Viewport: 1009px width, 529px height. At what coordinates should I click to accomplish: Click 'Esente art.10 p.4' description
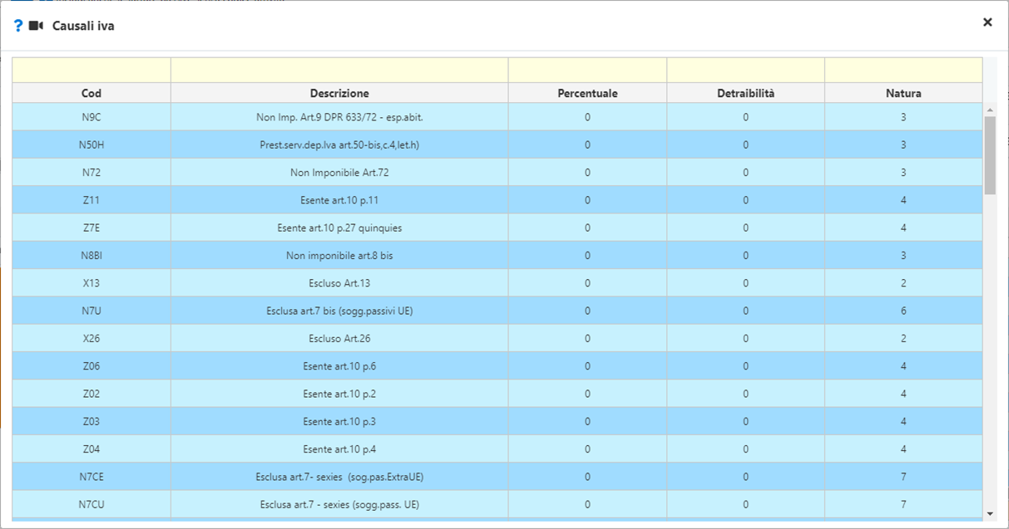pos(339,449)
